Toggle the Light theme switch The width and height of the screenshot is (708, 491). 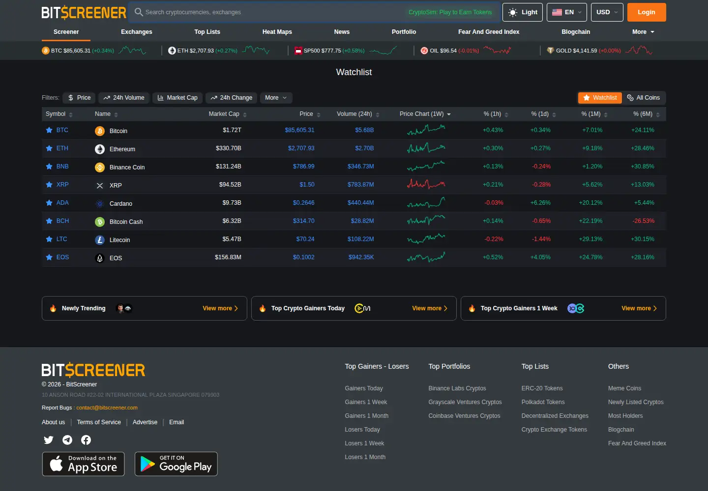tap(523, 12)
